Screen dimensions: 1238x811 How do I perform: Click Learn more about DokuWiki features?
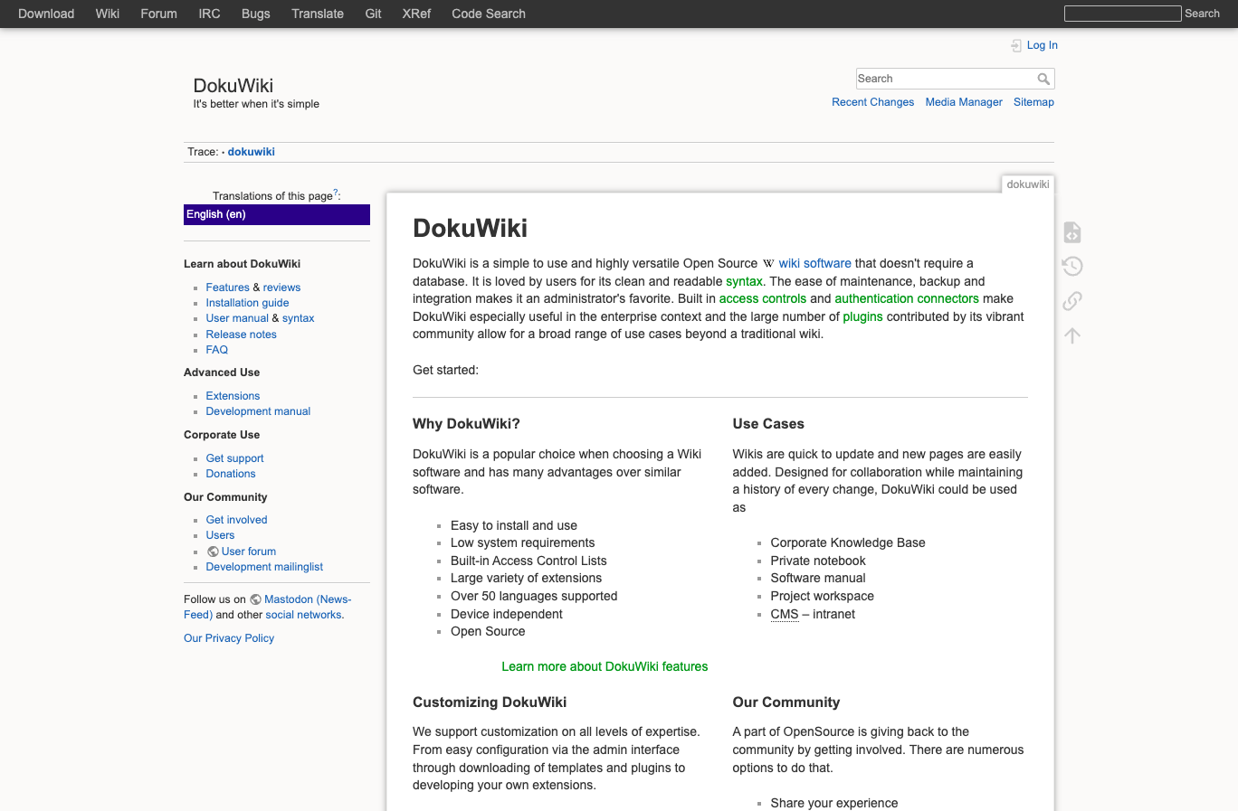coord(605,666)
